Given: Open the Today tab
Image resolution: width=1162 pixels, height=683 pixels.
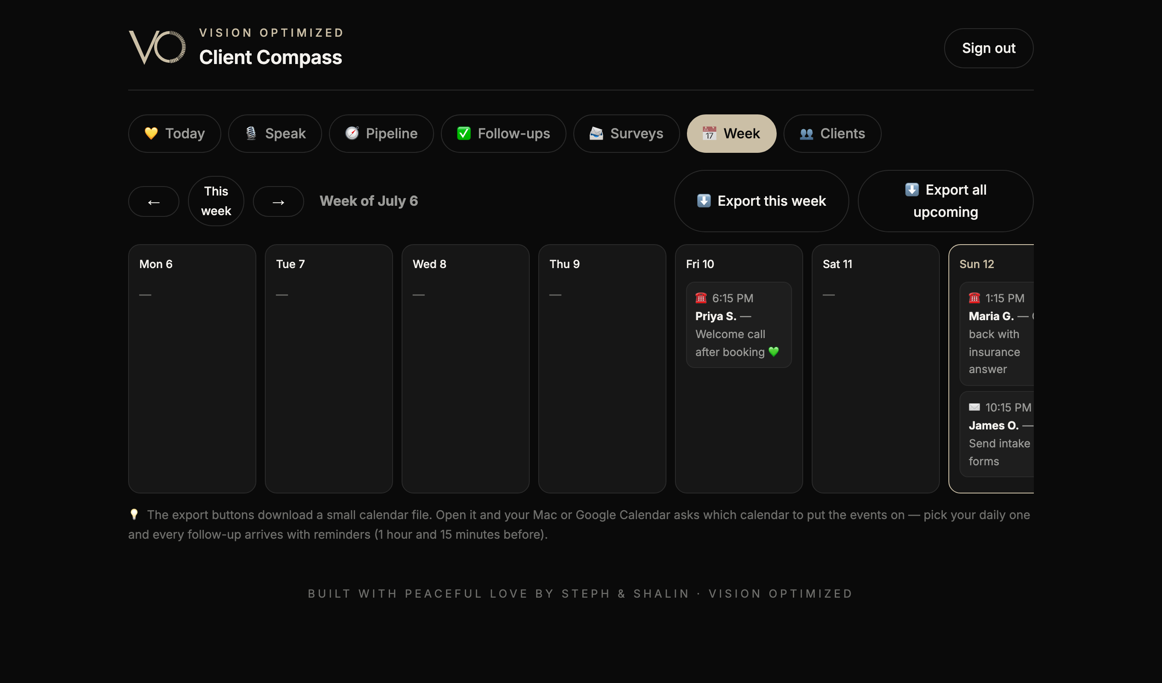Looking at the screenshot, I should tap(174, 134).
